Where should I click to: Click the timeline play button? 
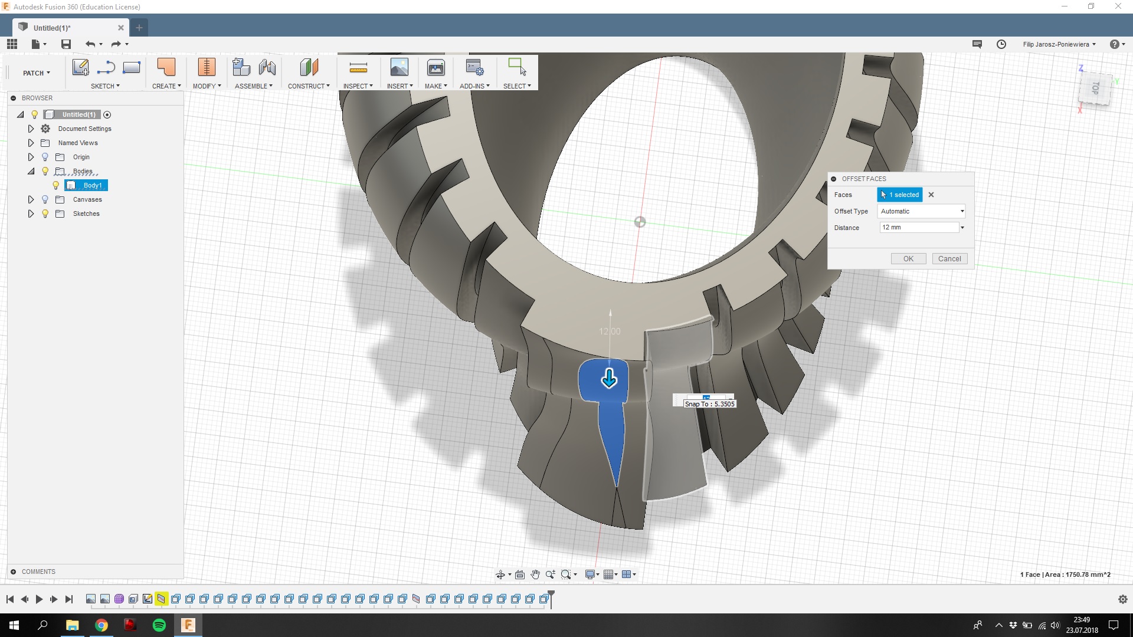pos(39,599)
